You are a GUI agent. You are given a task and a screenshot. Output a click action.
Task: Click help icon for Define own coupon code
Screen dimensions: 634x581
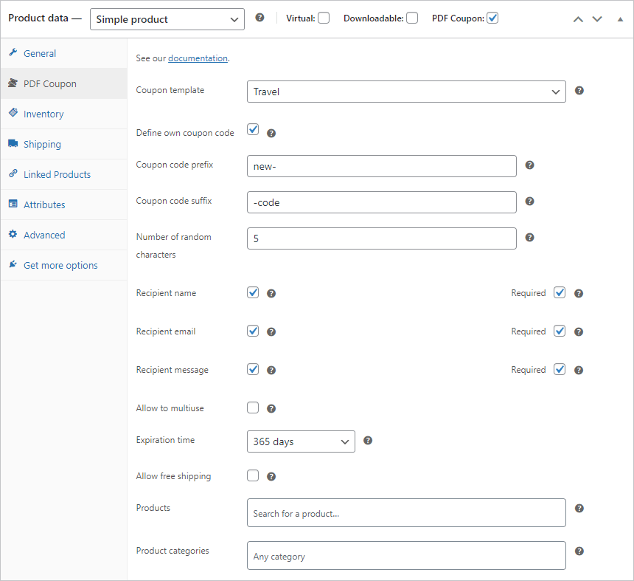[x=271, y=133]
